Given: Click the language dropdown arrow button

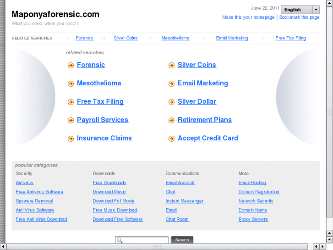Looking at the screenshot, I should (316, 10).
